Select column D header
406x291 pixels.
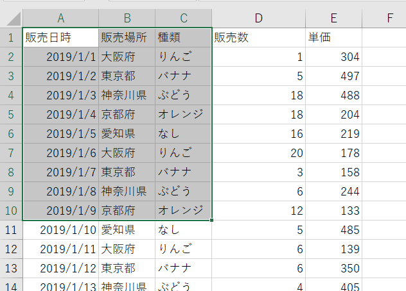point(259,19)
